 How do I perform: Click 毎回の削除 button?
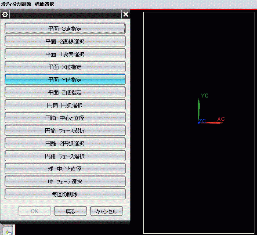(x=65, y=194)
